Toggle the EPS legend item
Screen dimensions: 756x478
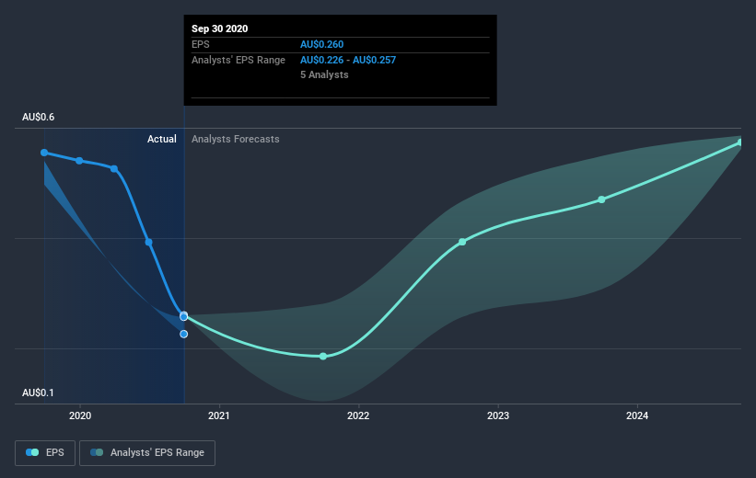tap(46, 452)
